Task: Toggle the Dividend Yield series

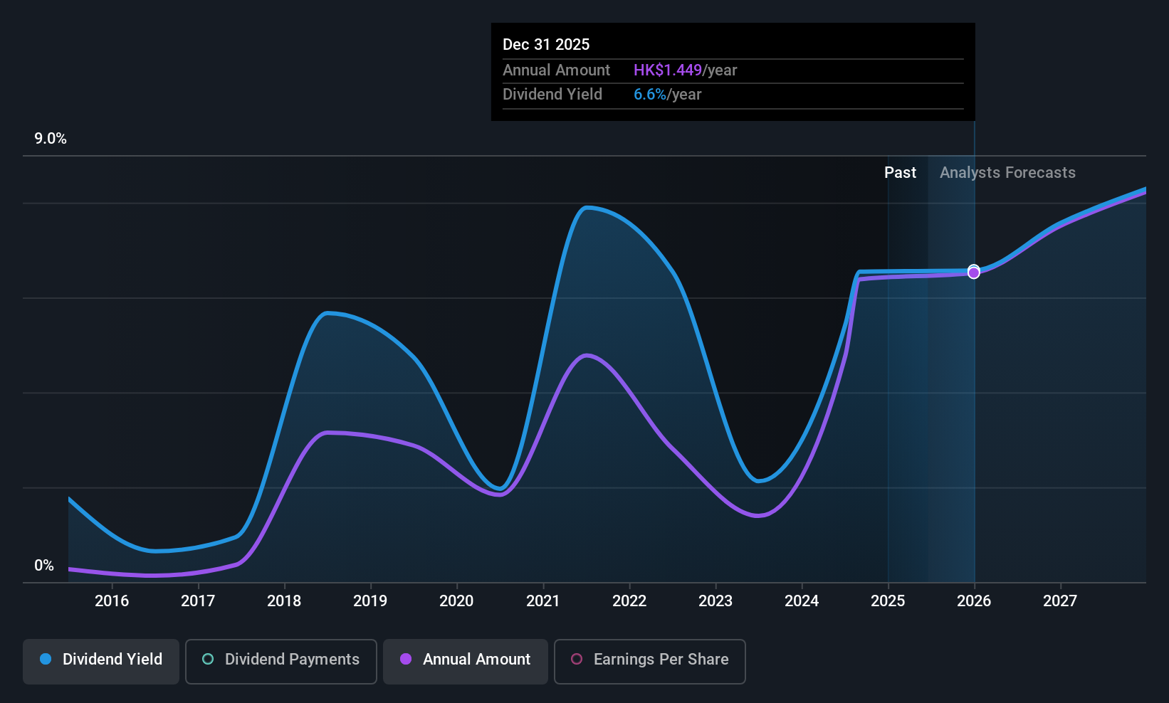Action: (101, 661)
